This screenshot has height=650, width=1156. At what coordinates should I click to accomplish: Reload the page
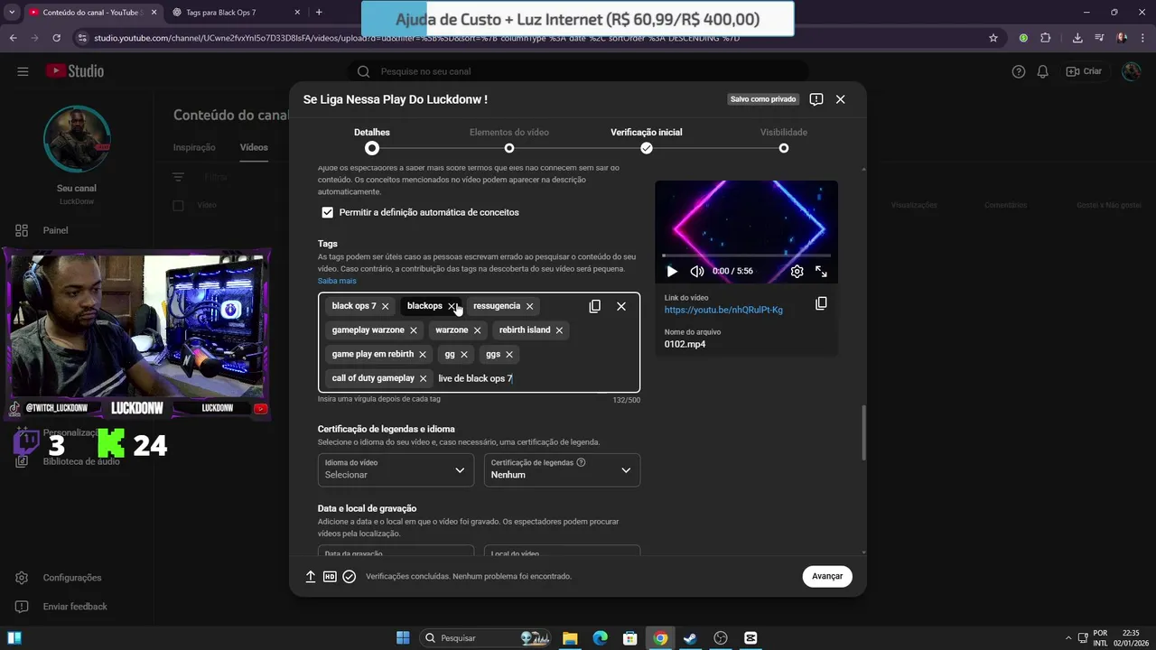56,38
